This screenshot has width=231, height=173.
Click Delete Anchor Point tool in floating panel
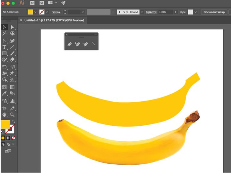click(85, 44)
